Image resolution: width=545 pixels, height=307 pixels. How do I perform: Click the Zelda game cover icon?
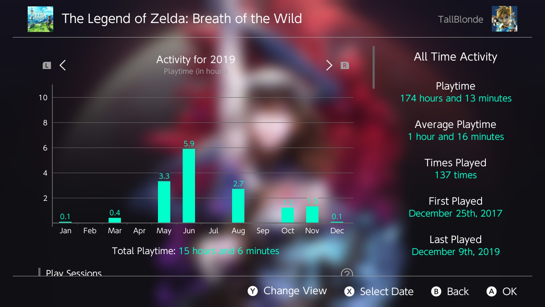point(40,19)
